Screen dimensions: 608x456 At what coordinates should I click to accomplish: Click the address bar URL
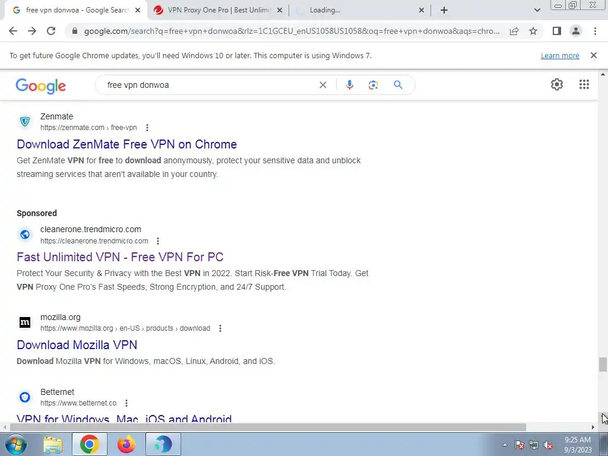(292, 31)
